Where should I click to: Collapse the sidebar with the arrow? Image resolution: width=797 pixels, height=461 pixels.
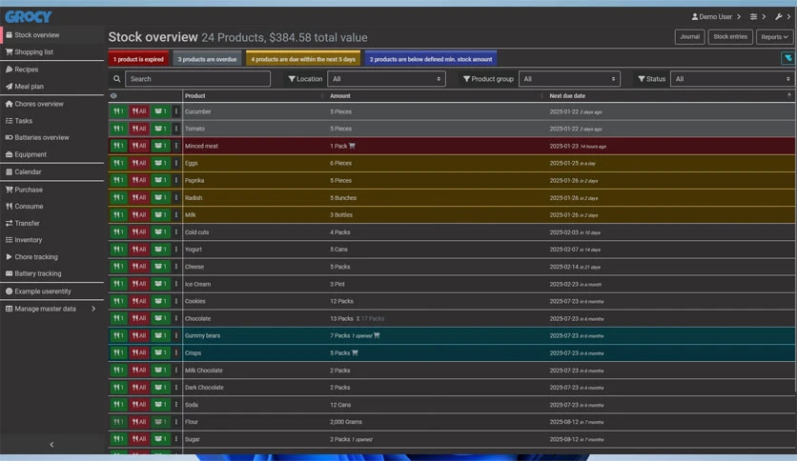pos(51,445)
